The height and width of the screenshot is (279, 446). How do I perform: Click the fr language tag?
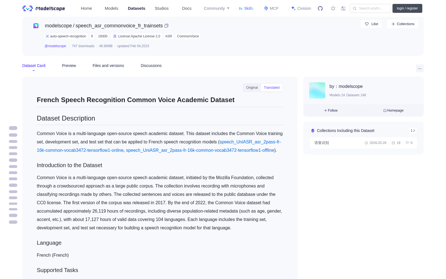92,36
